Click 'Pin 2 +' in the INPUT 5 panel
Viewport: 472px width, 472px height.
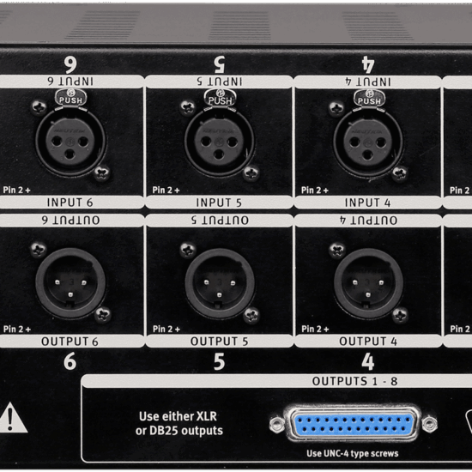166,190
